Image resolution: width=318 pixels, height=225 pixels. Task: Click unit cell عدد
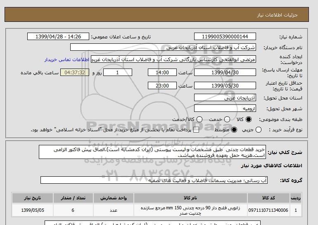114,211
